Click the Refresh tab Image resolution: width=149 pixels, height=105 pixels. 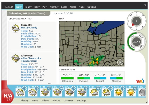coord(9,7)
